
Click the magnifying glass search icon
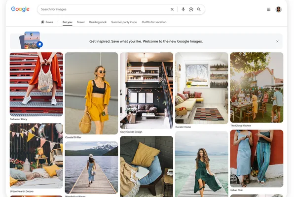click(199, 9)
